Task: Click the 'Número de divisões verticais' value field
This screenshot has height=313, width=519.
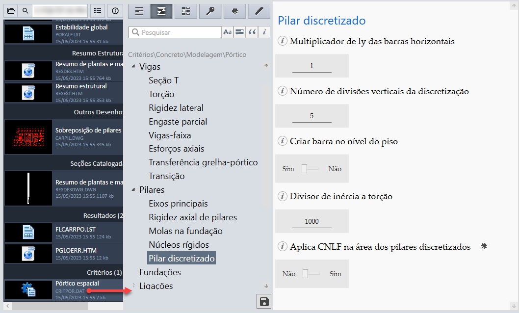Action: pos(311,116)
